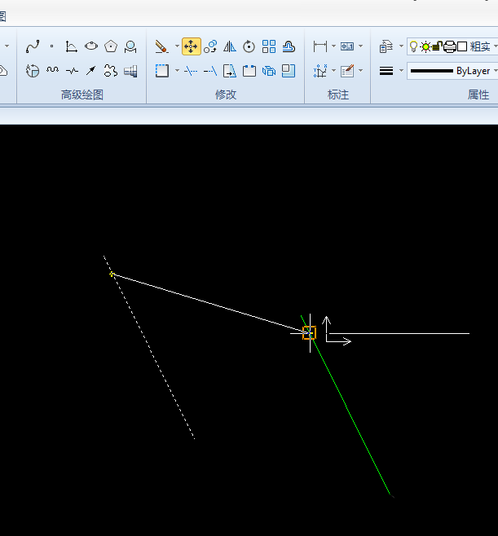
Task: Select the Wavy line tool
Action: click(52, 70)
